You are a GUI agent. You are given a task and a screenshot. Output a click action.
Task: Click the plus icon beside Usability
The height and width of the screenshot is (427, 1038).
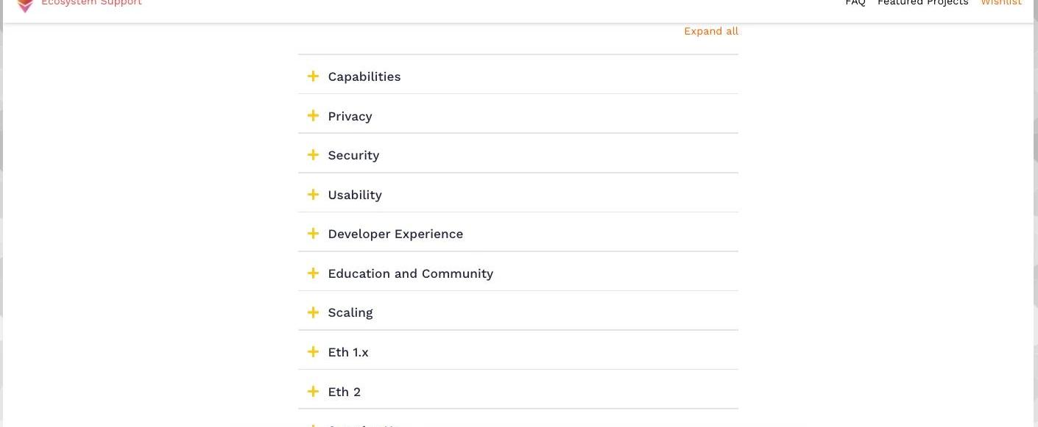(x=313, y=195)
